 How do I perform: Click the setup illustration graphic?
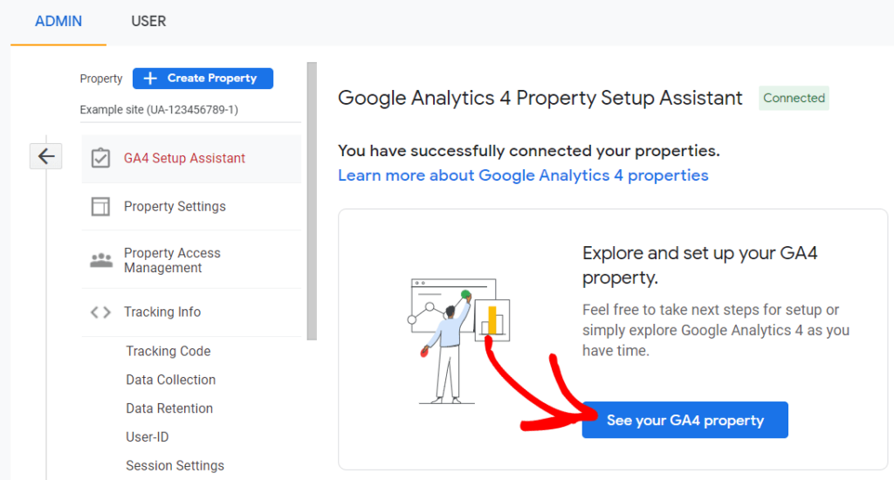460,340
